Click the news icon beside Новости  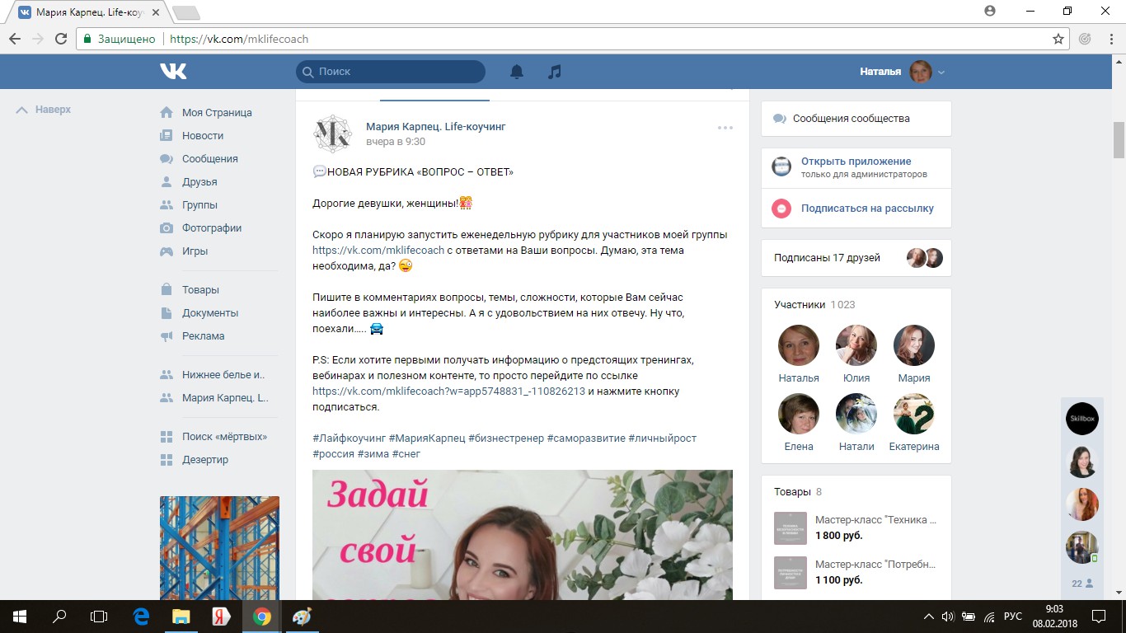(x=167, y=136)
